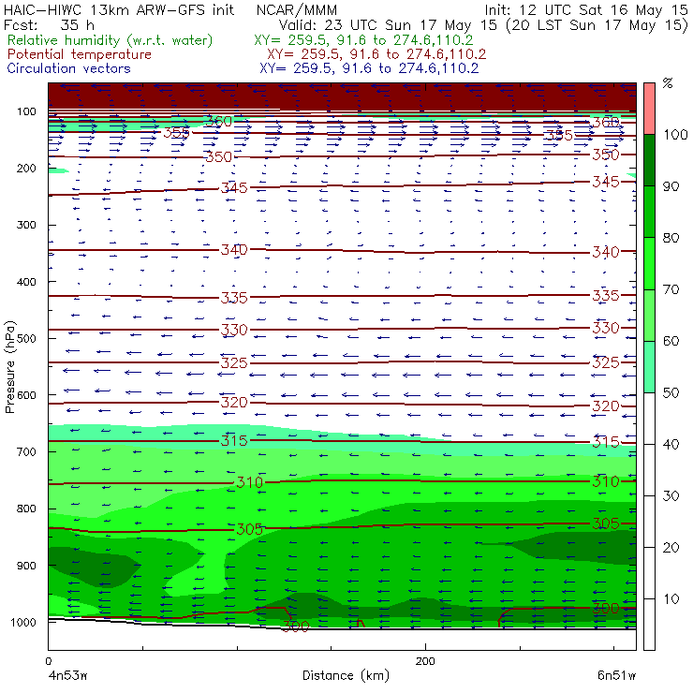Viewport: 693px width, 693px height.
Task: Click the green 'Relative humidity (w.r.t. water)' legend
Action: tap(111, 40)
